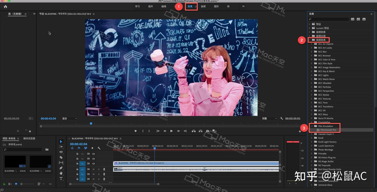377x192 pixels.
Task: Toggle V1 track visibility eye
Action: [93, 164]
